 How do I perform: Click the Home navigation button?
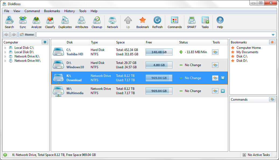pyautogui.click(x=27, y=35)
